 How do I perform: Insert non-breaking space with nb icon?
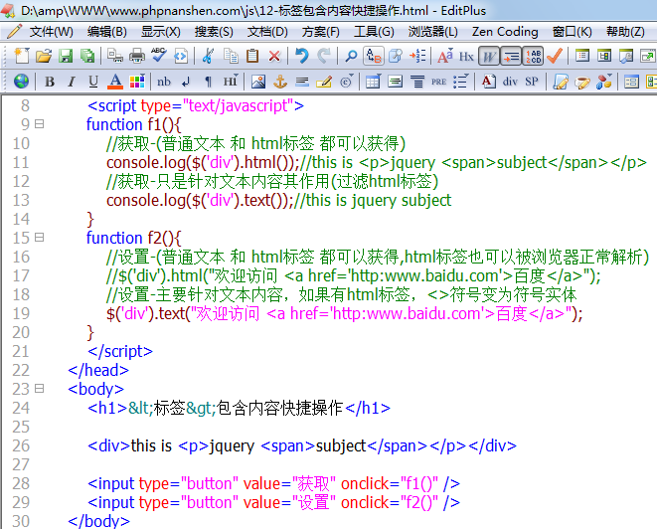tap(164, 82)
